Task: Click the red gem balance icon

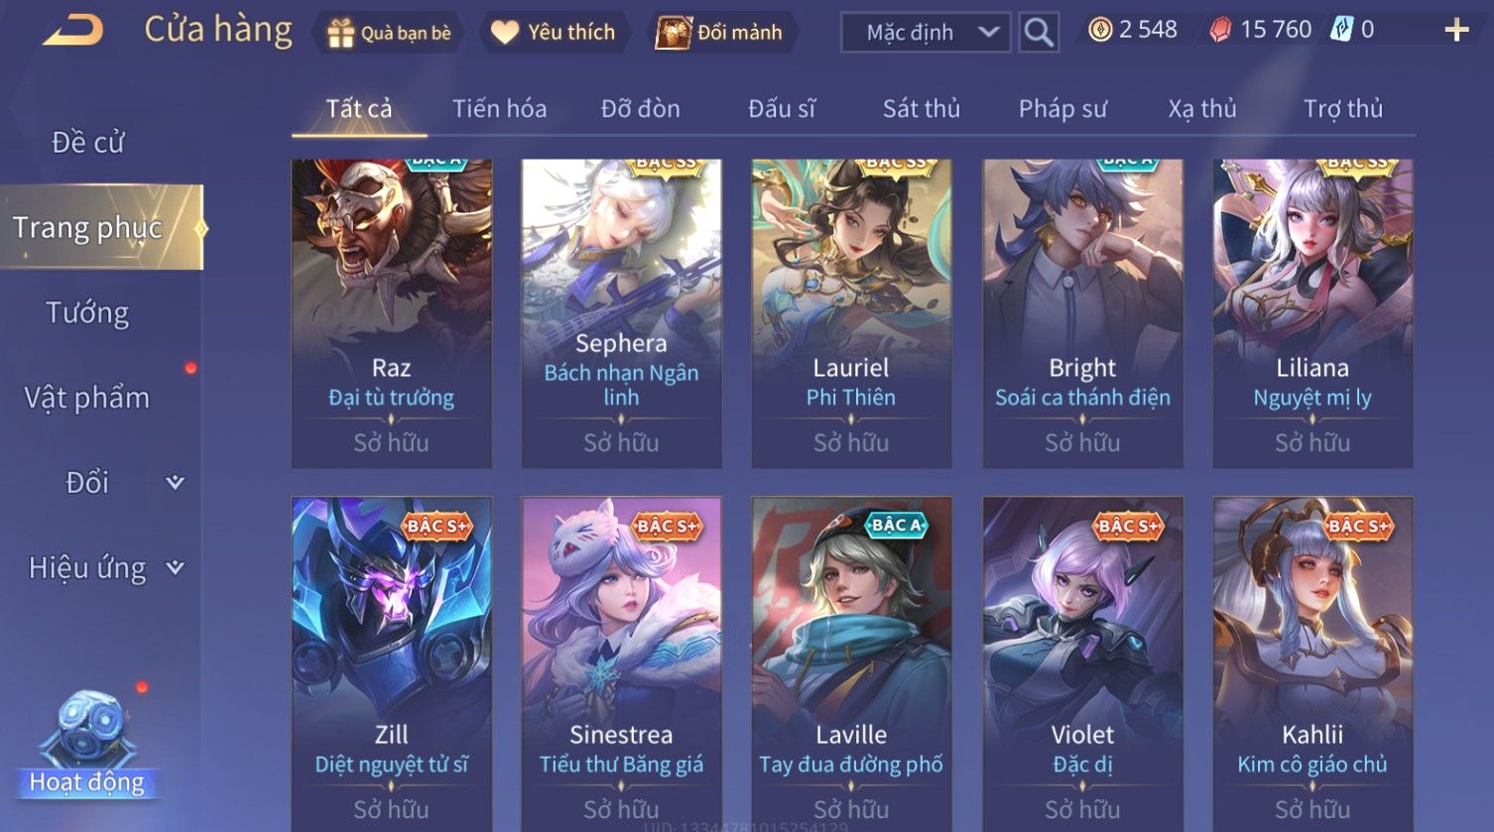Action: [x=1219, y=30]
